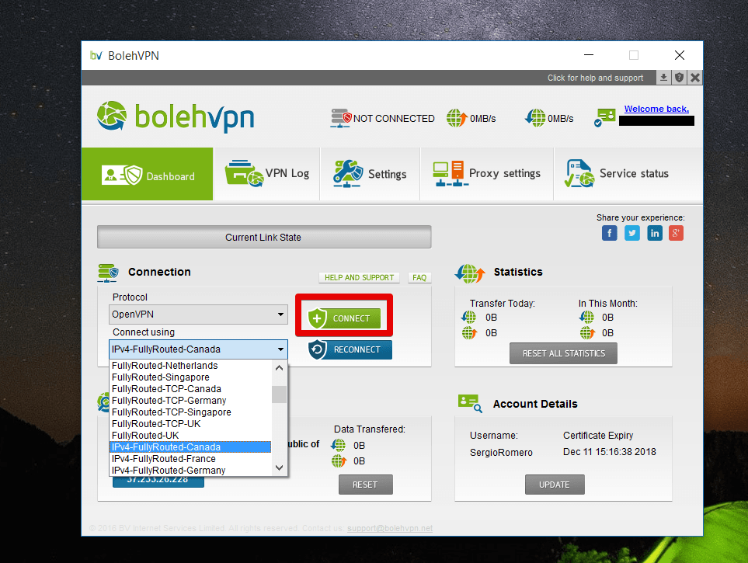748x563 pixels.
Task: Minimize the BolehVPN window
Action: coord(589,55)
